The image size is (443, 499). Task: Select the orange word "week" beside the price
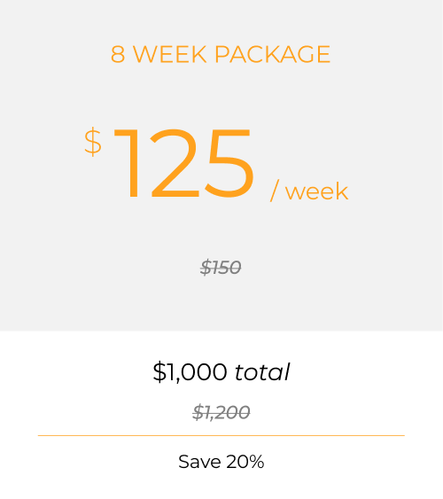tap(317, 191)
